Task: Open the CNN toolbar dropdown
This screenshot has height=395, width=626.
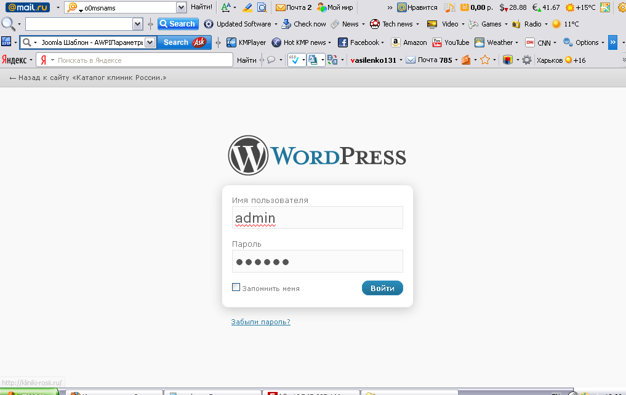Action: (x=540, y=42)
